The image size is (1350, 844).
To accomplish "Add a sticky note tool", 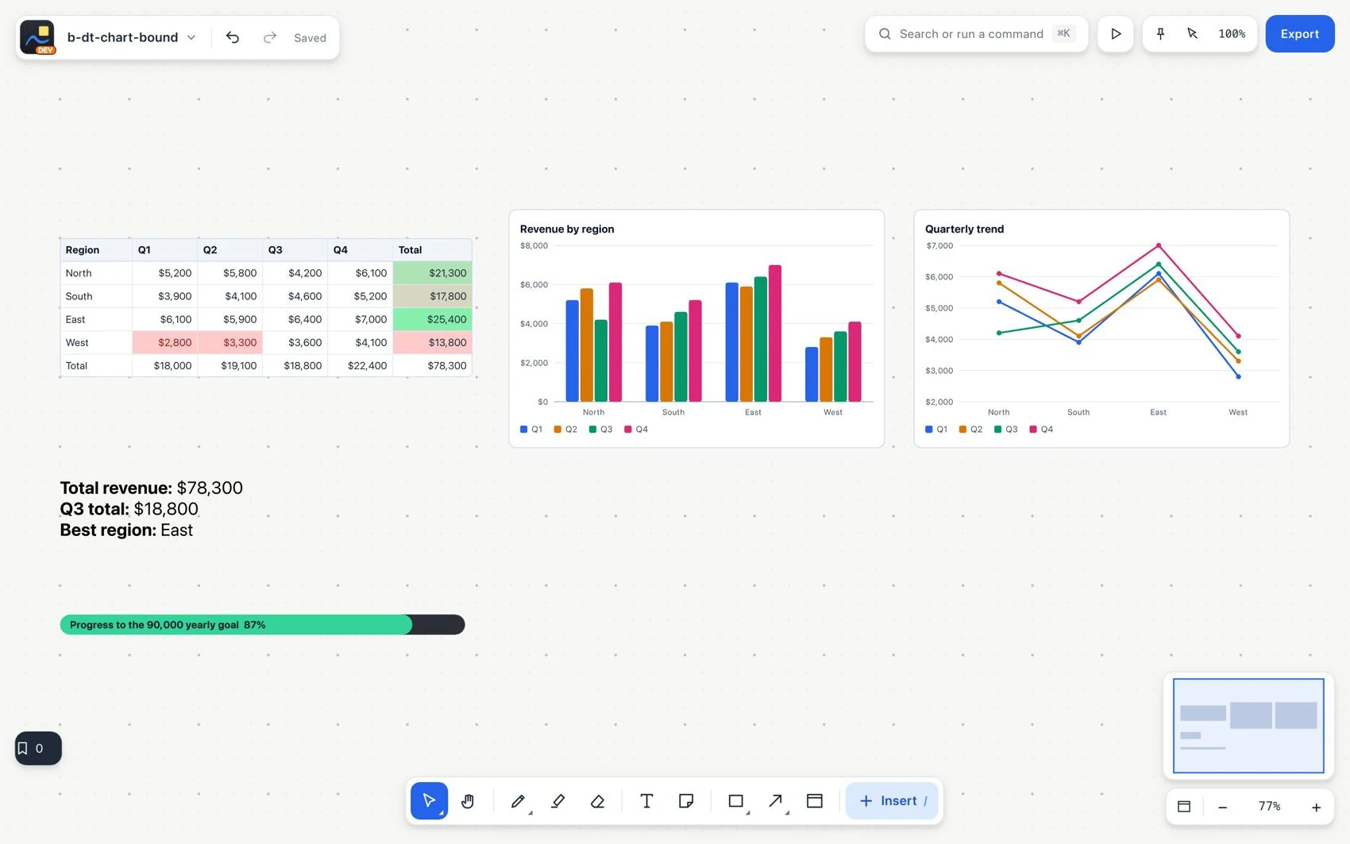I will (x=686, y=800).
